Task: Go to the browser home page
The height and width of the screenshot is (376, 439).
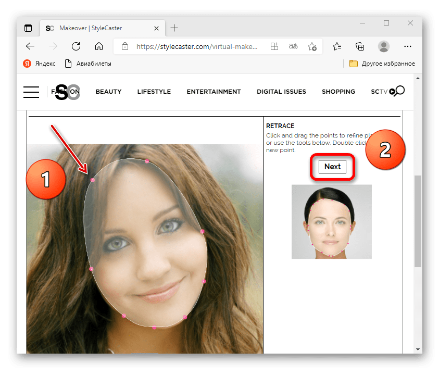Action: 99,46
